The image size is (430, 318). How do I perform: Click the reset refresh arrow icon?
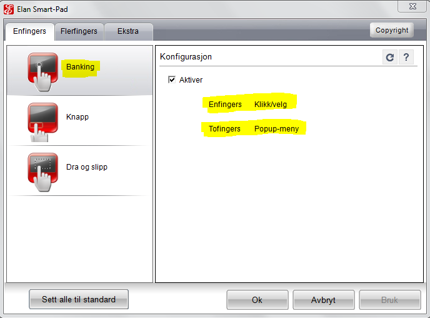coord(390,57)
